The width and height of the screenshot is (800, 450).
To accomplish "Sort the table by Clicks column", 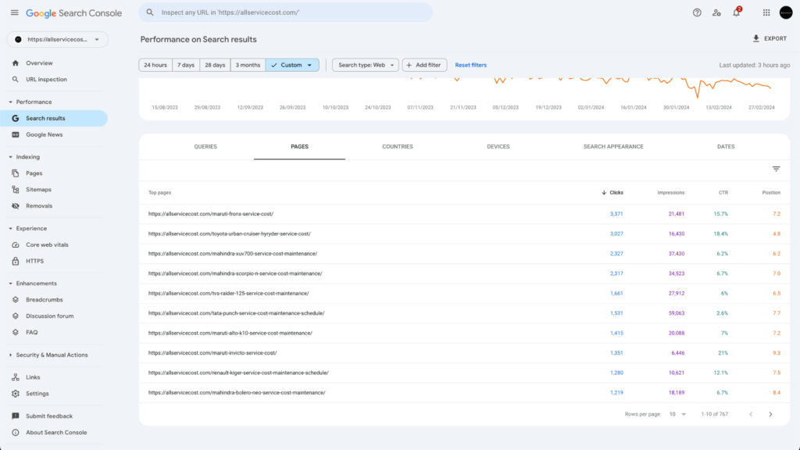I will [x=612, y=193].
